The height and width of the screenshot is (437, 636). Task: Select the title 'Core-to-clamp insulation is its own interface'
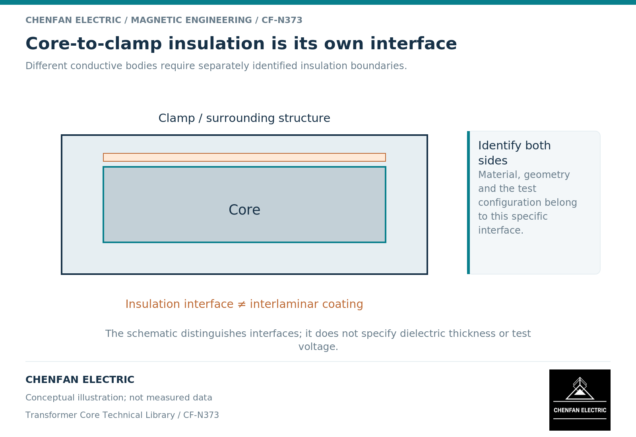tap(241, 44)
